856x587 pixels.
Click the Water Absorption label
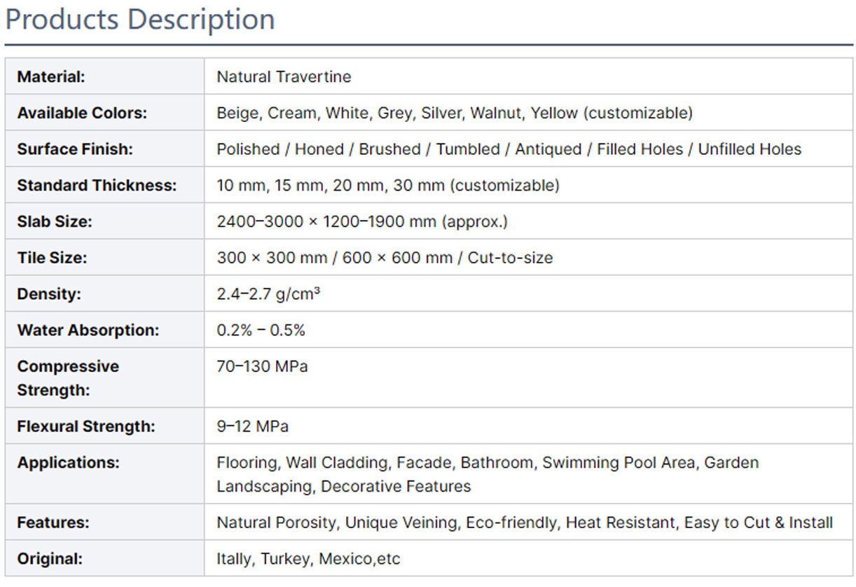[88, 331]
